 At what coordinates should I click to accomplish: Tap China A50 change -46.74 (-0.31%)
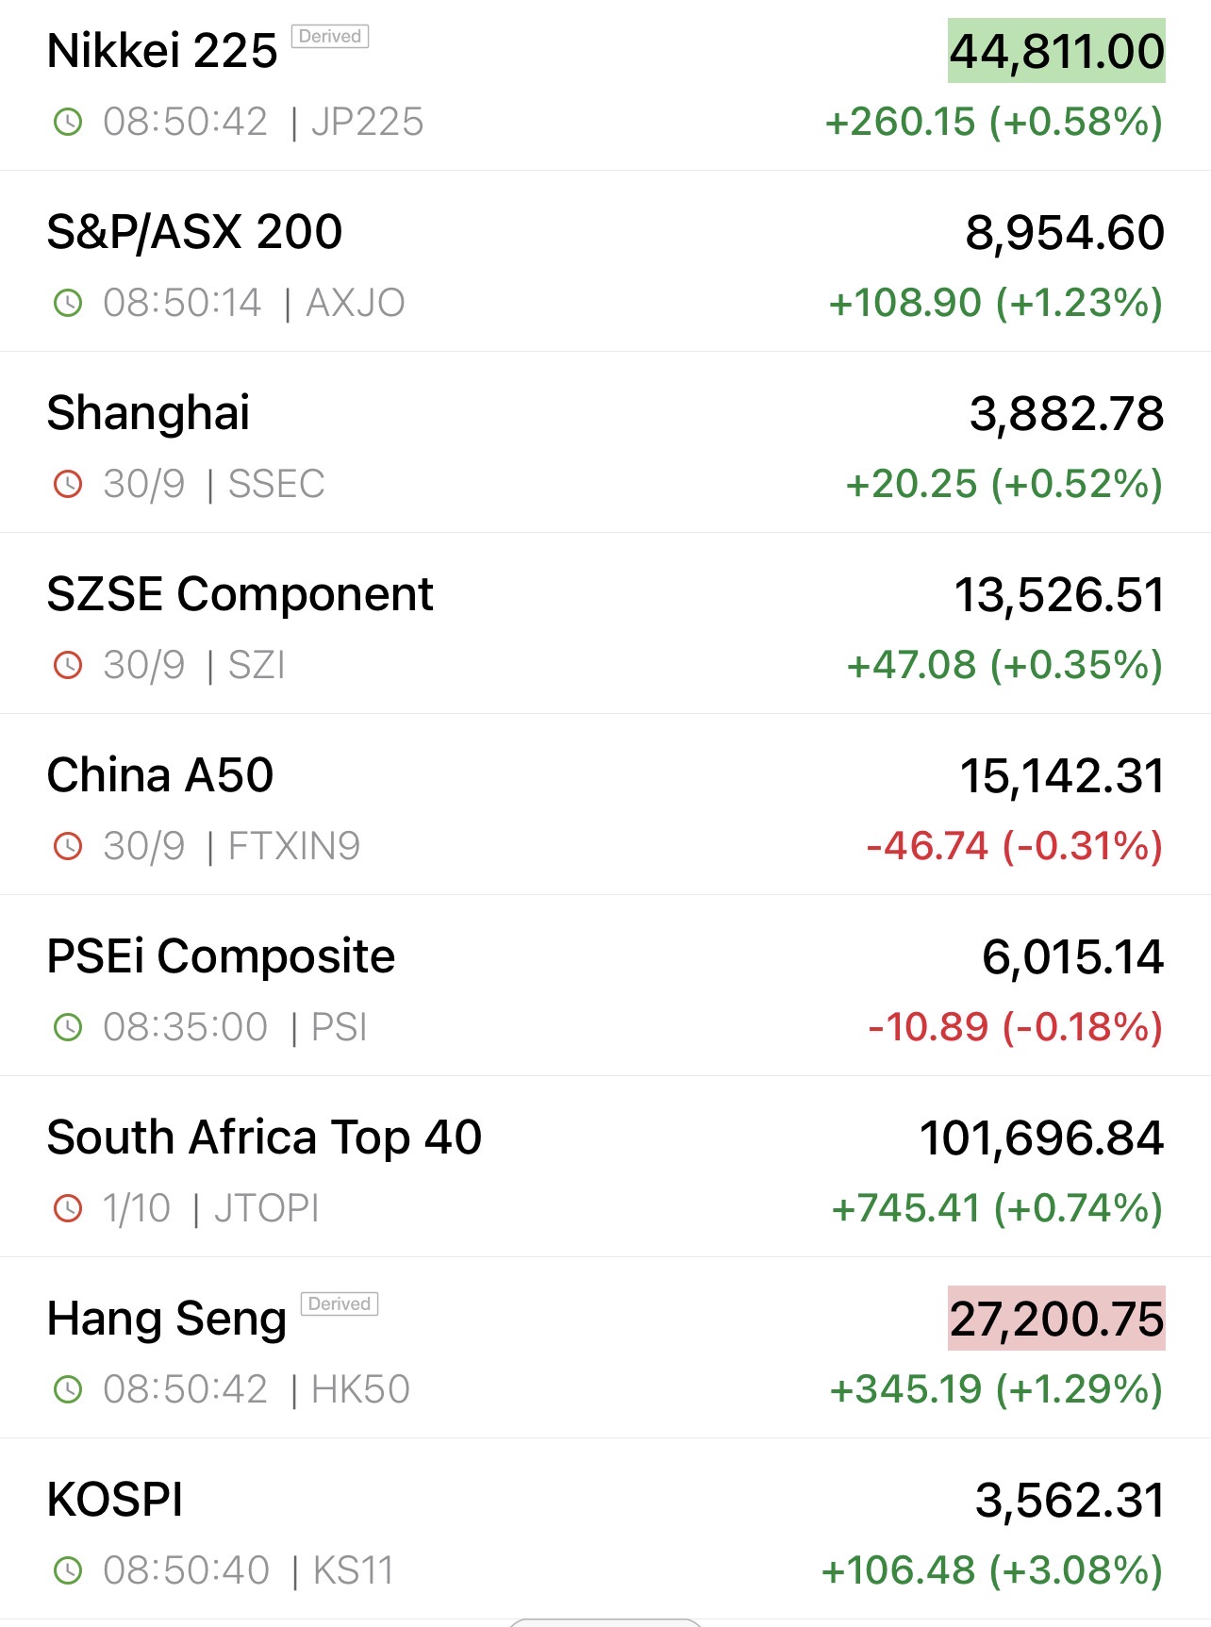point(1014,846)
